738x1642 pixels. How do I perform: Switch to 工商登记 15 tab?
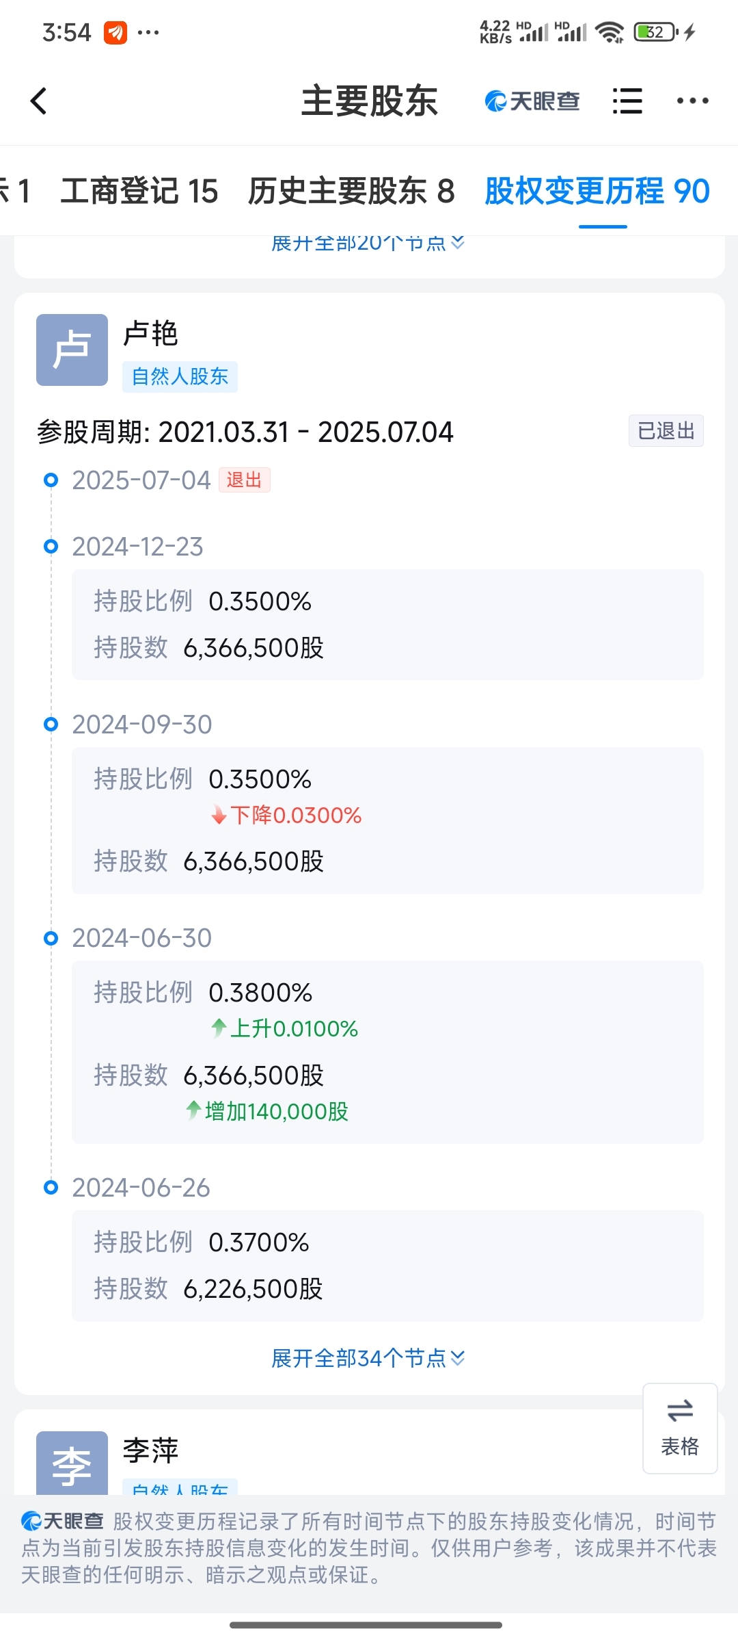pyautogui.click(x=139, y=191)
